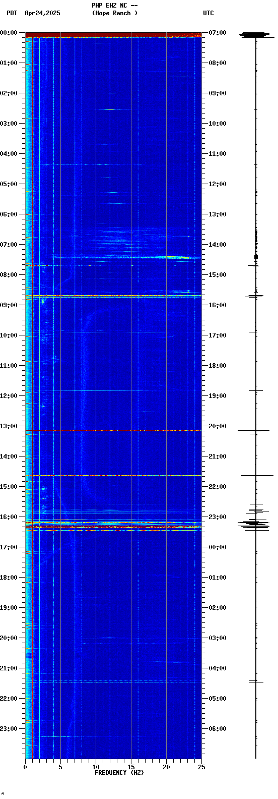Click the PDT '04:00' time label

coord(9,154)
